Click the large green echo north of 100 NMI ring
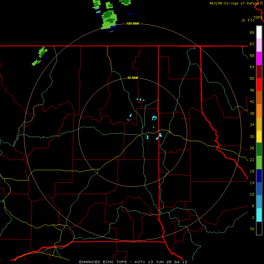 click(109, 19)
